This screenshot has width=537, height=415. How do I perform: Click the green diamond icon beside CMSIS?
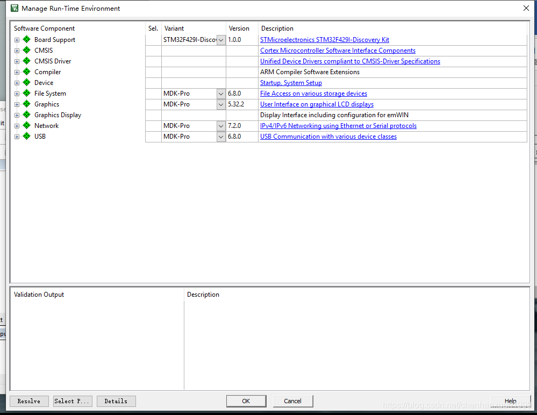pos(27,51)
